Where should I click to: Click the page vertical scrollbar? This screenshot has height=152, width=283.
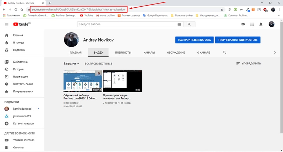point(281,77)
